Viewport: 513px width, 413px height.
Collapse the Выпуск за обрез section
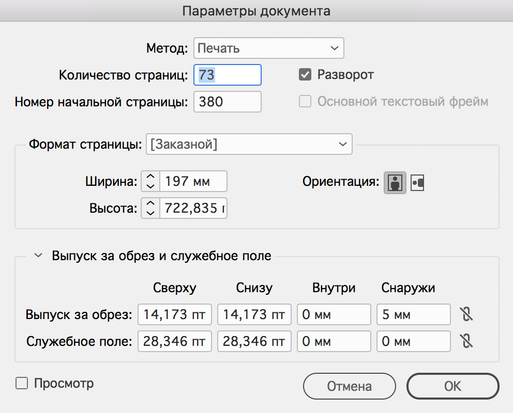pyautogui.click(x=38, y=256)
